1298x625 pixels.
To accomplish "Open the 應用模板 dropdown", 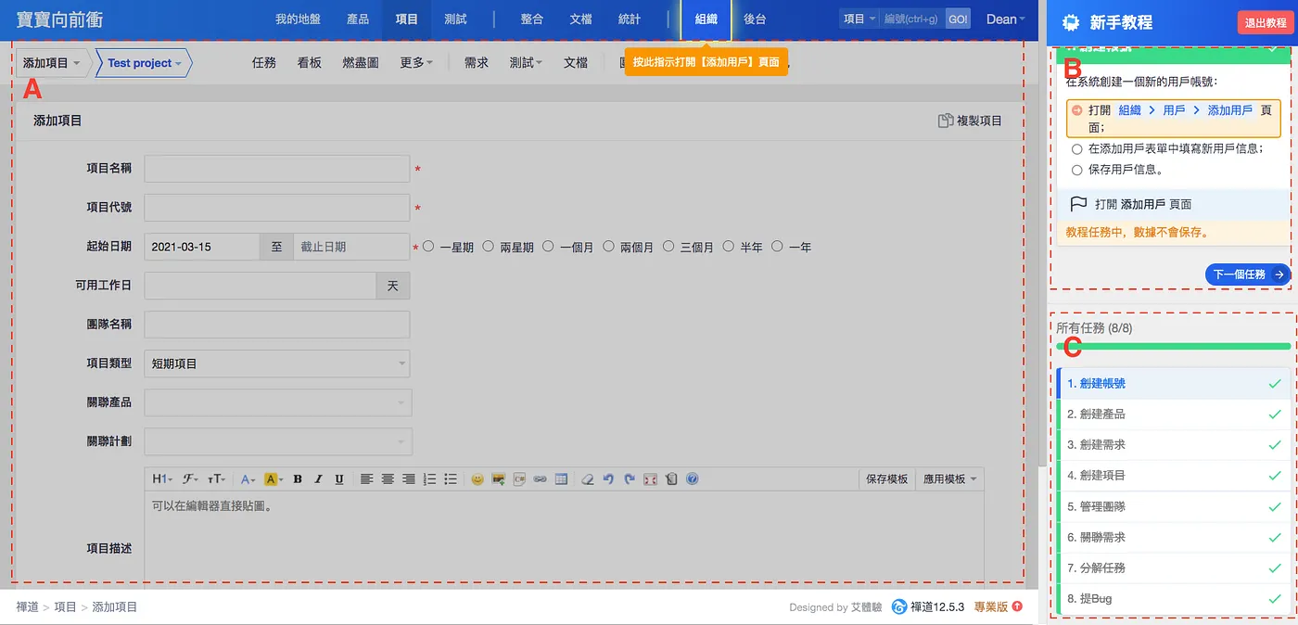I will pyautogui.click(x=949, y=479).
